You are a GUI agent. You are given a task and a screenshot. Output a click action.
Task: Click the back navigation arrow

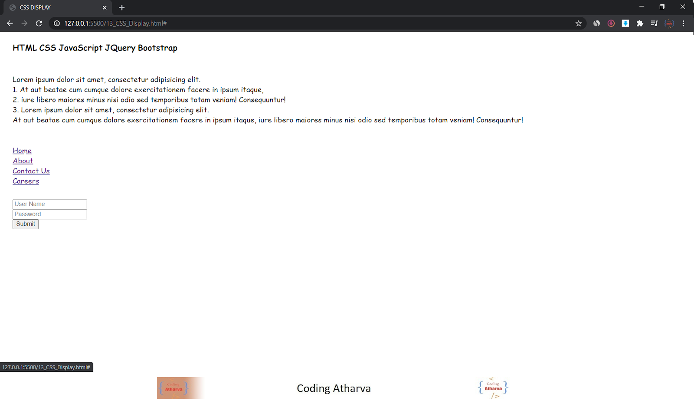tap(10, 23)
